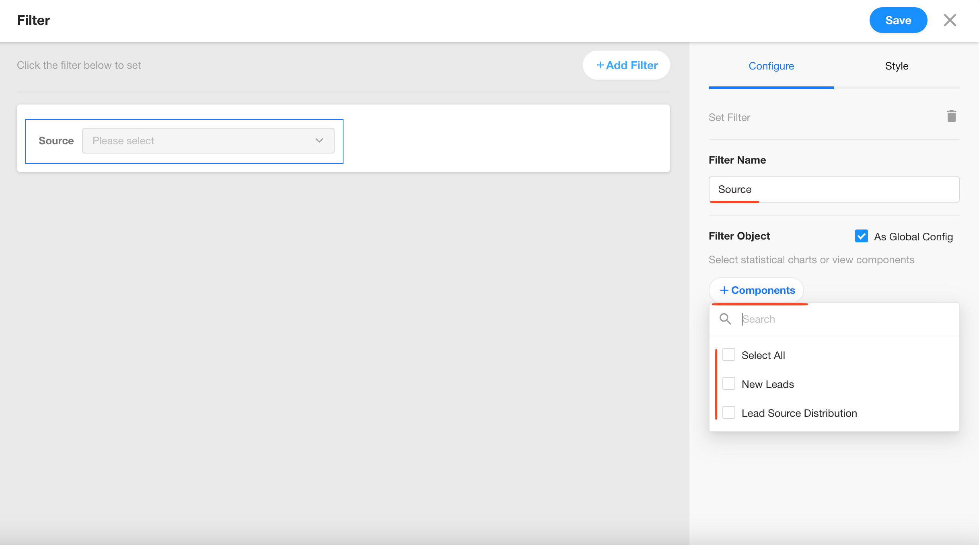The height and width of the screenshot is (545, 979).
Task: Click the magnifier icon in component search
Action: [725, 319]
